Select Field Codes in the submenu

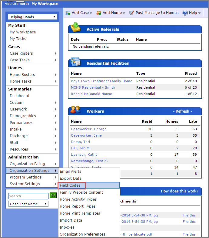click(x=89, y=185)
